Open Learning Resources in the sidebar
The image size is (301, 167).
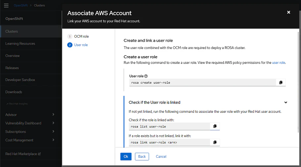(20, 44)
